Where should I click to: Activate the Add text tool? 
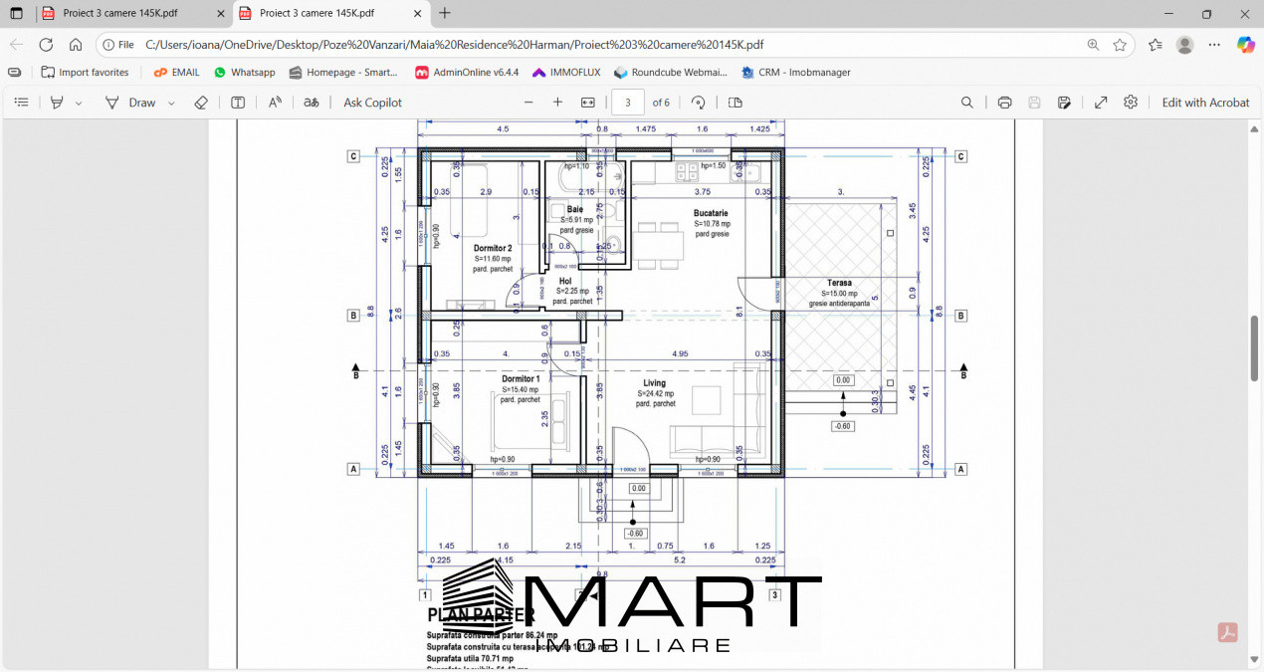(238, 103)
